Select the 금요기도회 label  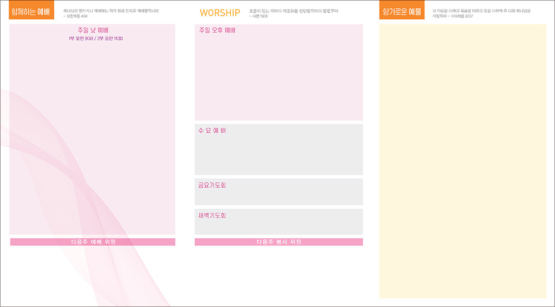[212, 185]
